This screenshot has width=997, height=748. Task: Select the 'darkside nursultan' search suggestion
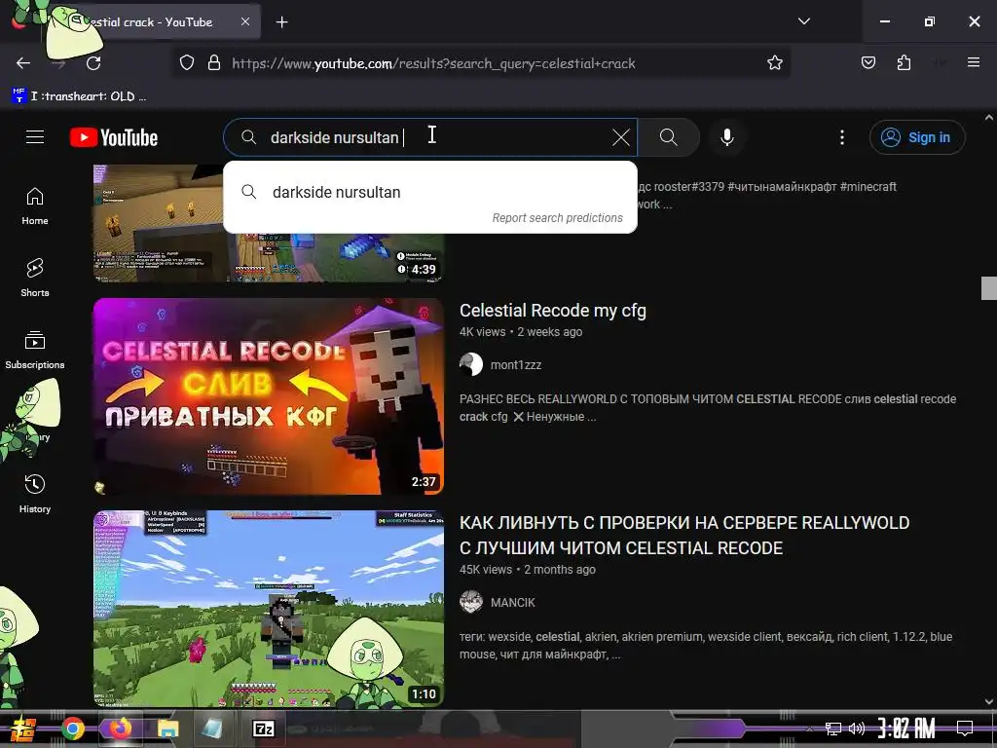pyautogui.click(x=429, y=192)
